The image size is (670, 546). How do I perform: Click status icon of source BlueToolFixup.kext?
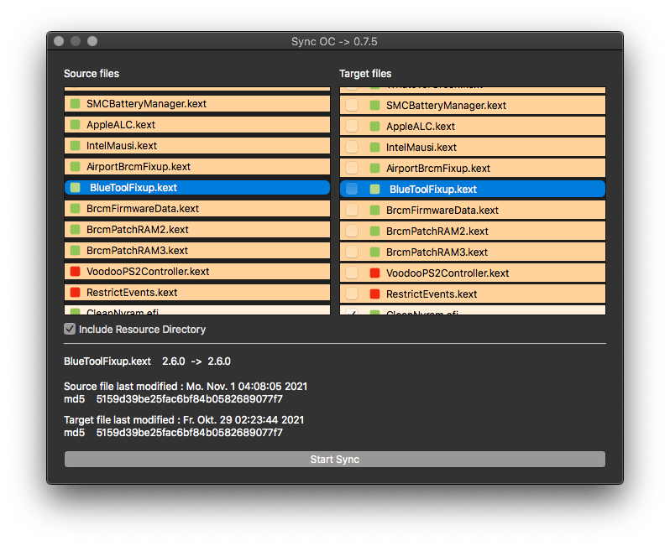[x=76, y=187]
